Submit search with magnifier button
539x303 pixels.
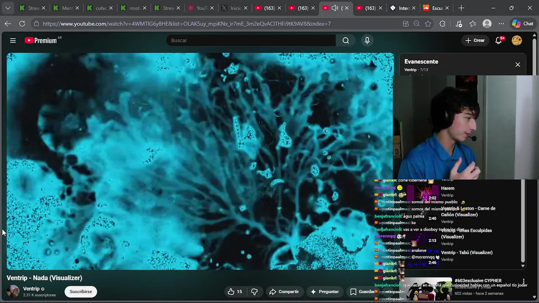(x=346, y=40)
